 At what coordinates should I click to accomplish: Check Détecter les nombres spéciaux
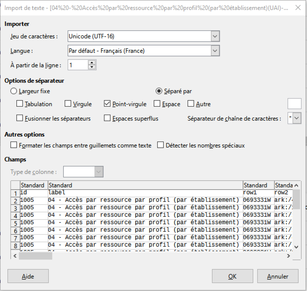coord(160,145)
